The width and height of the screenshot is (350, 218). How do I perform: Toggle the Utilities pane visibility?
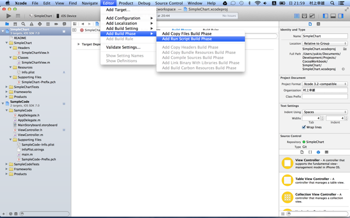(341, 16)
